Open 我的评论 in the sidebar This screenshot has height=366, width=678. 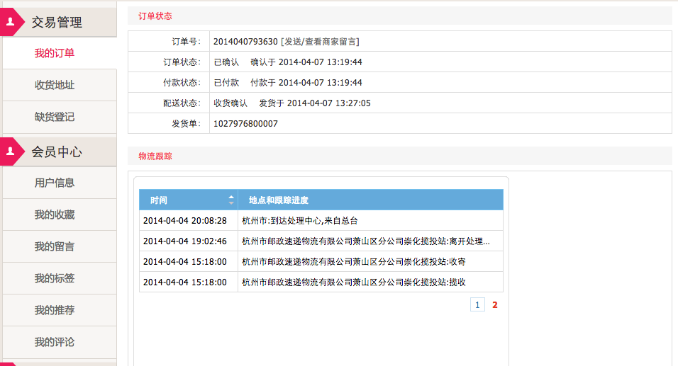click(x=55, y=342)
